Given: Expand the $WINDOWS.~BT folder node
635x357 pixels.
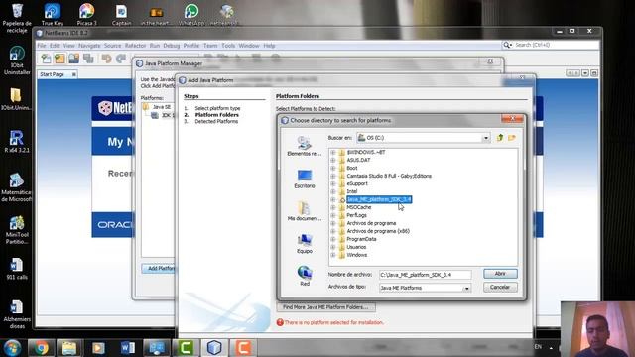Looking at the screenshot, I should [333, 152].
